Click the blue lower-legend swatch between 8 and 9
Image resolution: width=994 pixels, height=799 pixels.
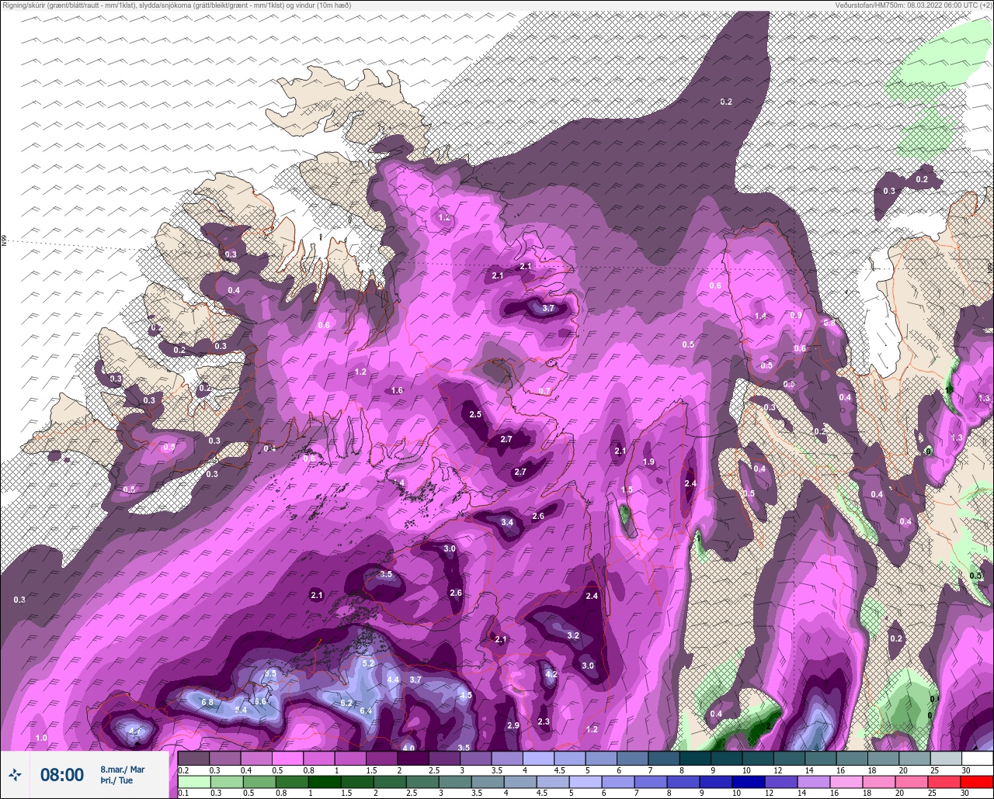[684, 781]
